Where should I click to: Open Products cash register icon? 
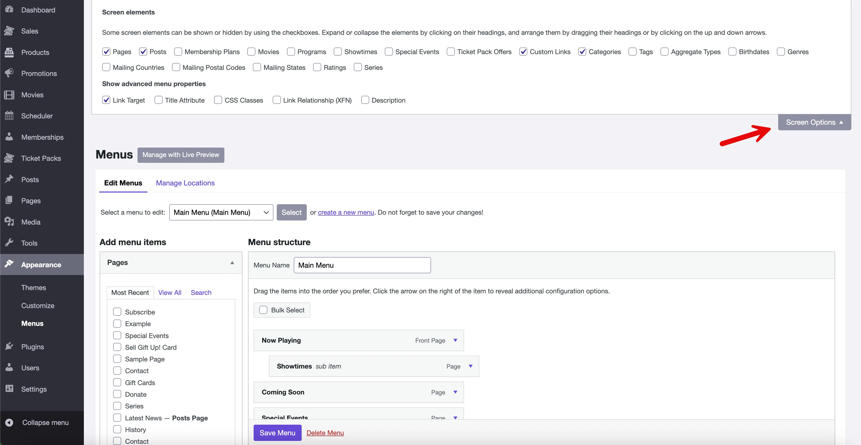coord(9,52)
